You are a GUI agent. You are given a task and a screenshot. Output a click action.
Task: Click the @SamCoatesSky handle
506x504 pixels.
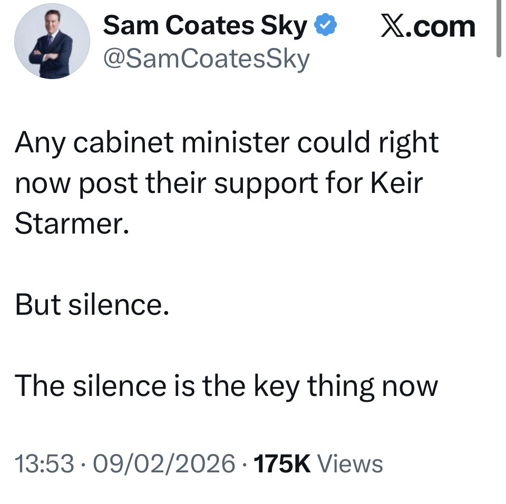click(206, 59)
